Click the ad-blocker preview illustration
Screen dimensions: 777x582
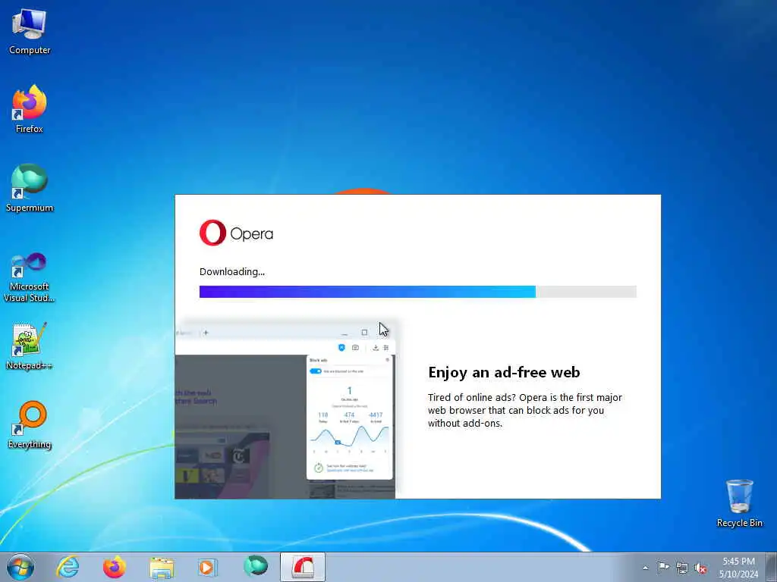[285, 408]
